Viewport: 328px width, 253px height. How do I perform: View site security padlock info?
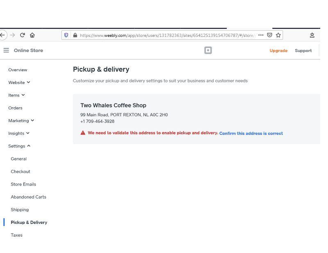pos(75,35)
